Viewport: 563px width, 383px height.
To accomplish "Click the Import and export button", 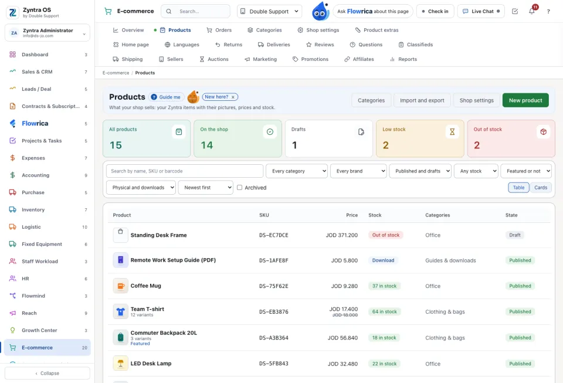I will click(x=422, y=100).
